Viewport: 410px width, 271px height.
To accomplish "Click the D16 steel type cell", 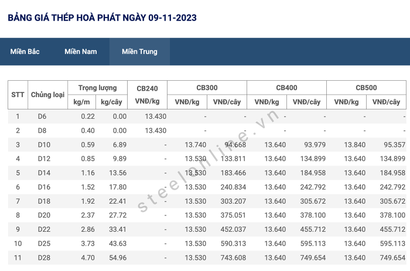I will [x=44, y=187].
